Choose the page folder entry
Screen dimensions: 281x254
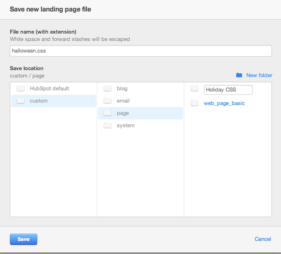coord(140,113)
